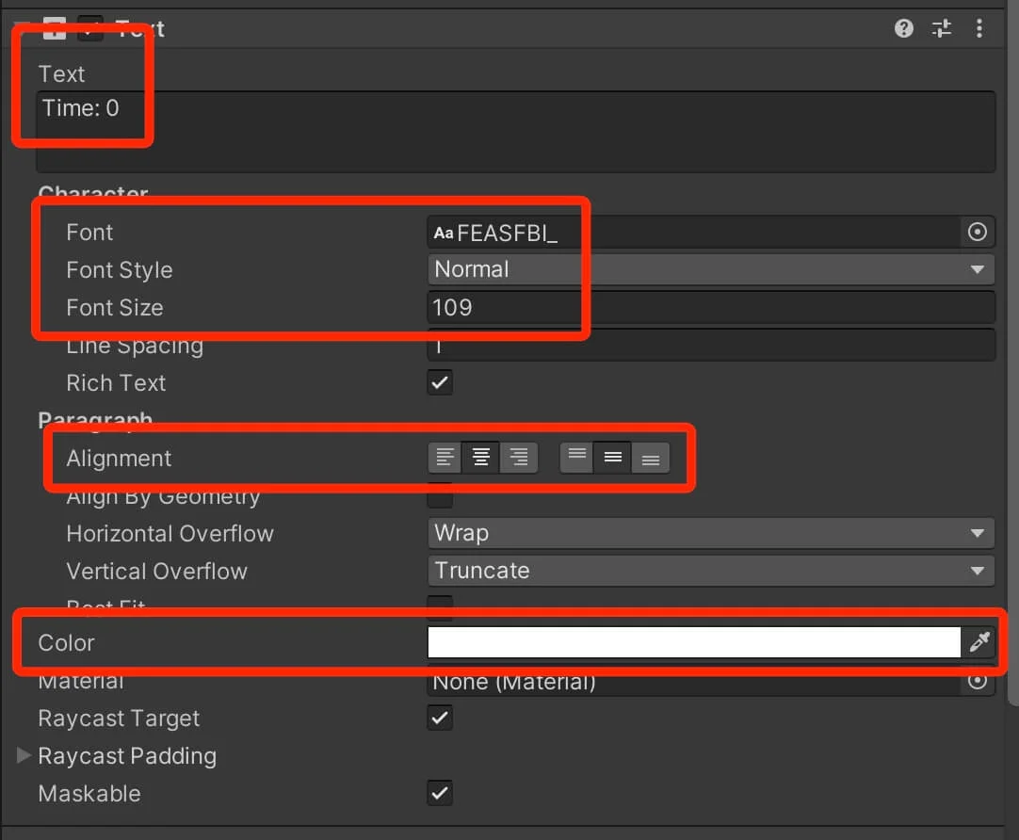Click the Maskable label

89,793
